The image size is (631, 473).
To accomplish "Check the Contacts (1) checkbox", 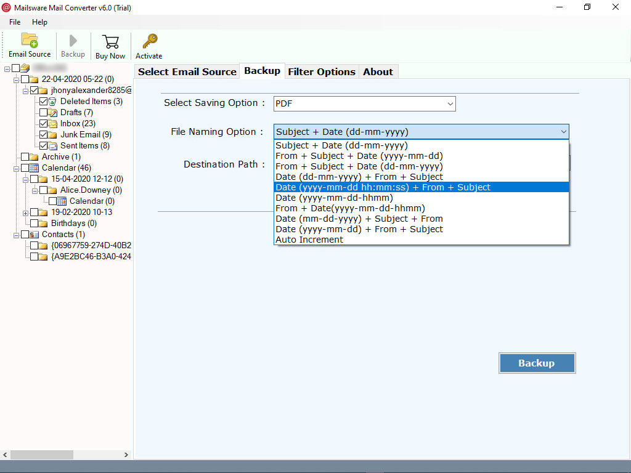I will (x=25, y=235).
